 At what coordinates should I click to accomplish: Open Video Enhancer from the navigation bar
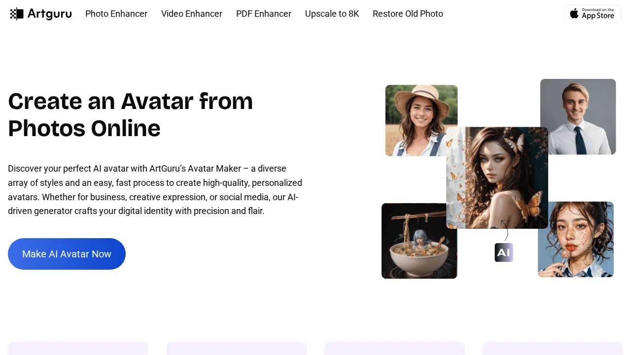pyautogui.click(x=192, y=14)
